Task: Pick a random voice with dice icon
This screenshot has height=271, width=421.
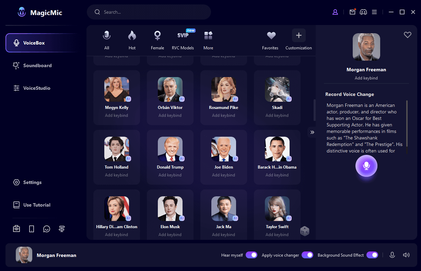Action: [x=305, y=231]
